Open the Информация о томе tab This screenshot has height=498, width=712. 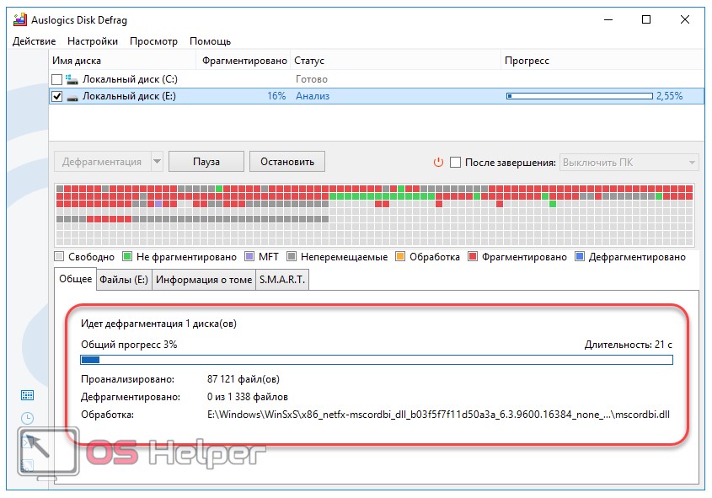pos(204,280)
